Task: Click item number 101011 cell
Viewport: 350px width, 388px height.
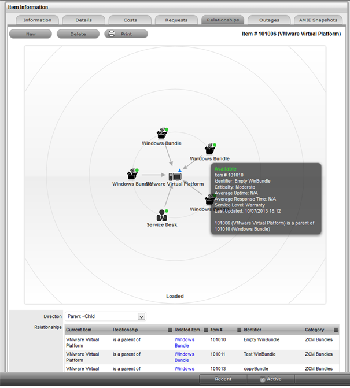Action: [x=218, y=354]
